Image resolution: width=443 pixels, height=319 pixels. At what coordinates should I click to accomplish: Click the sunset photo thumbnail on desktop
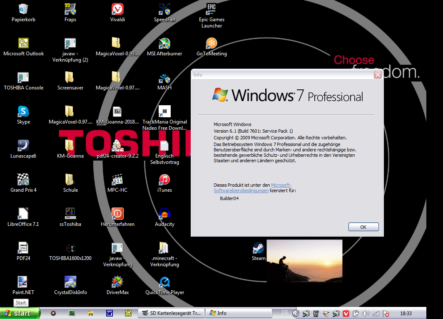pos(305,261)
